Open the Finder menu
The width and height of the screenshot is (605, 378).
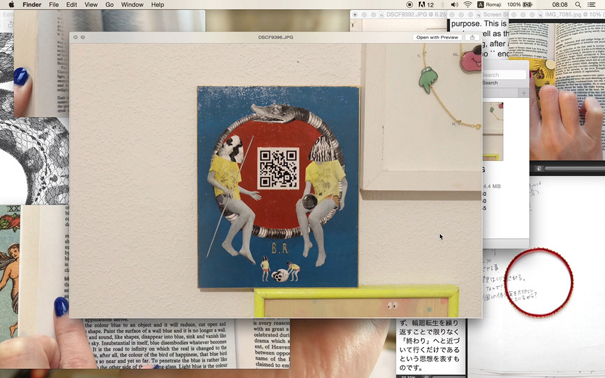[32, 5]
